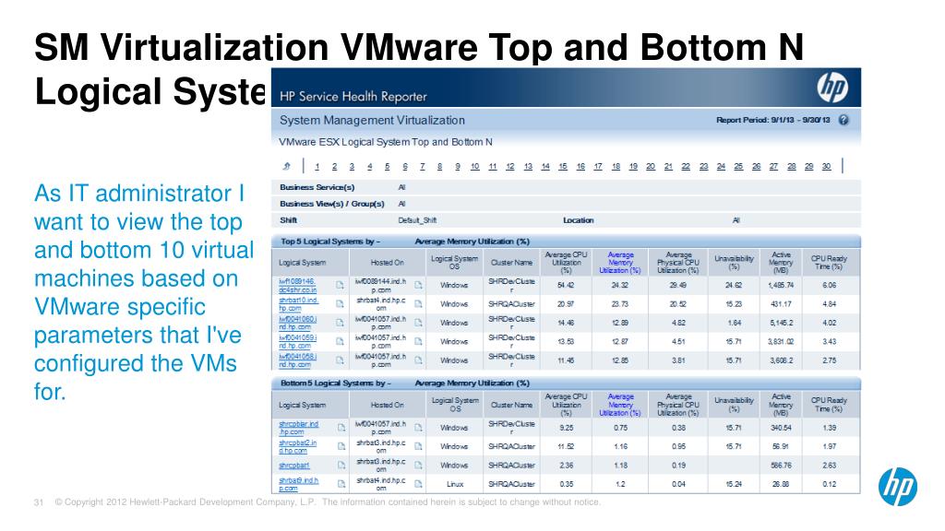
Task: Click VMware ESX Logical System Top and Bottom N title
Action: pyautogui.click(x=385, y=142)
